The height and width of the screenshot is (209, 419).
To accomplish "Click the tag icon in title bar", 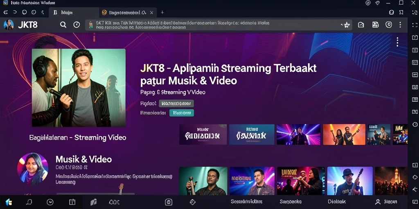I will 378,3.
